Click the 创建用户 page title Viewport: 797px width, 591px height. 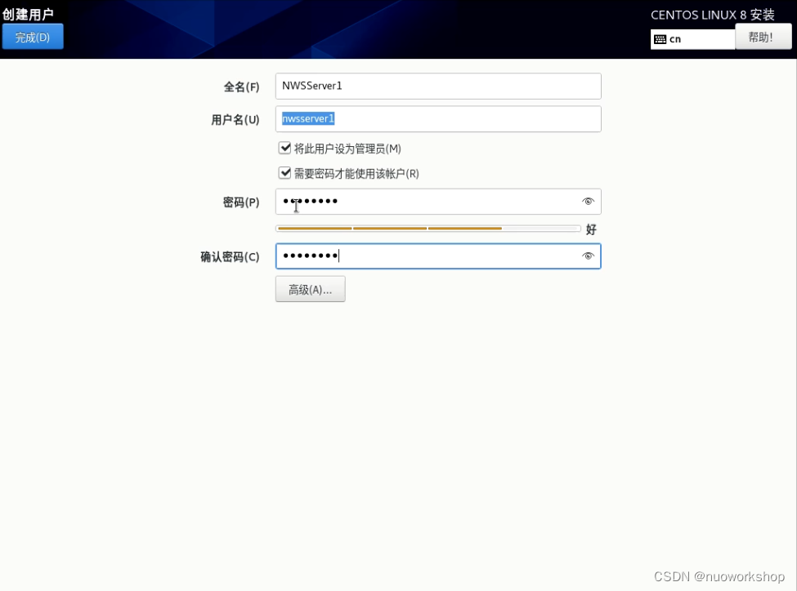(x=28, y=14)
